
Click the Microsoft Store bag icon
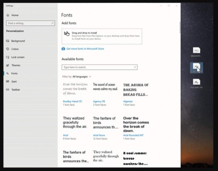click(x=63, y=49)
